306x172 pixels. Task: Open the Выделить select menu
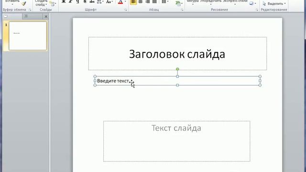point(274,4)
